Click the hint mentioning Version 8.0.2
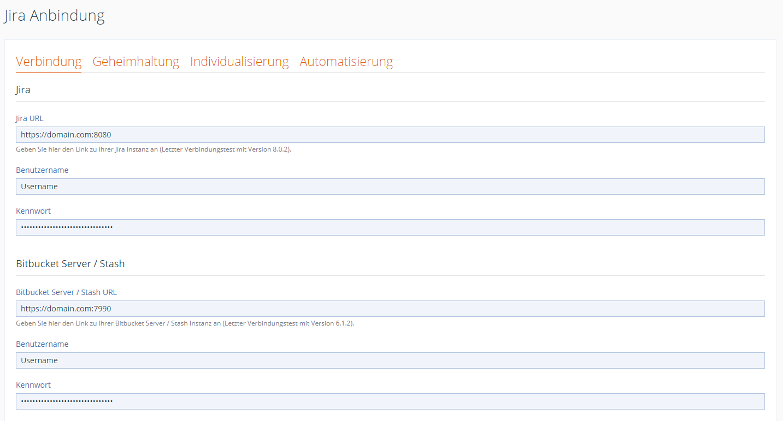This screenshot has width=783, height=421. [154, 149]
